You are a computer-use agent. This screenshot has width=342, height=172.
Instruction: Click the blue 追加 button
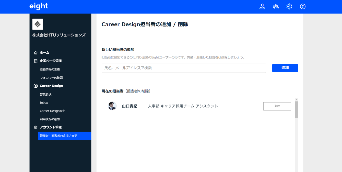285,68
